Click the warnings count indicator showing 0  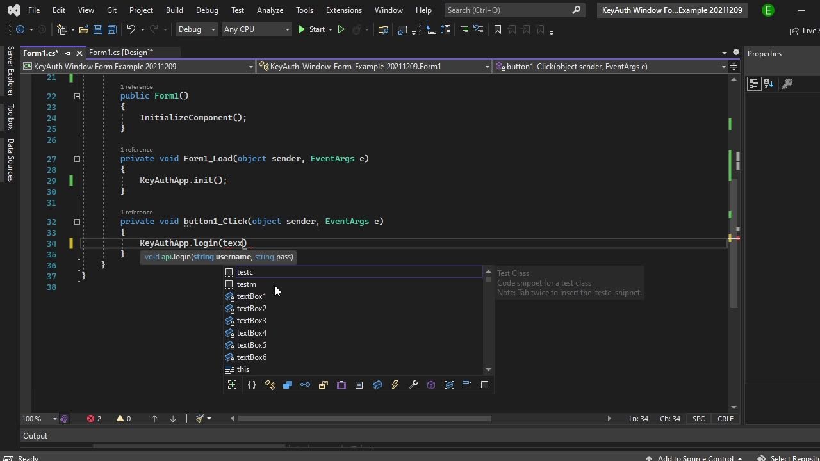point(124,419)
